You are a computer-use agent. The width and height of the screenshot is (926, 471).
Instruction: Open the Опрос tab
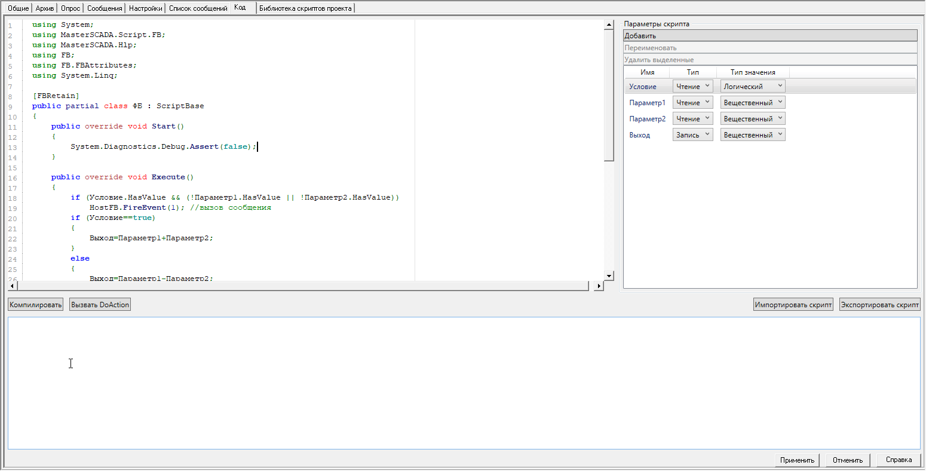pyautogui.click(x=70, y=8)
